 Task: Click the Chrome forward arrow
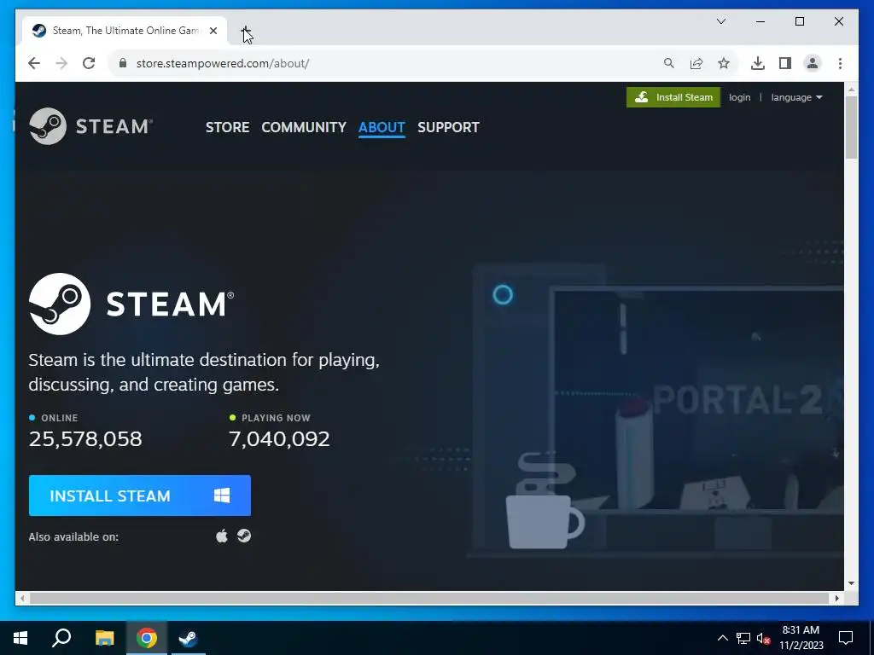tap(61, 63)
